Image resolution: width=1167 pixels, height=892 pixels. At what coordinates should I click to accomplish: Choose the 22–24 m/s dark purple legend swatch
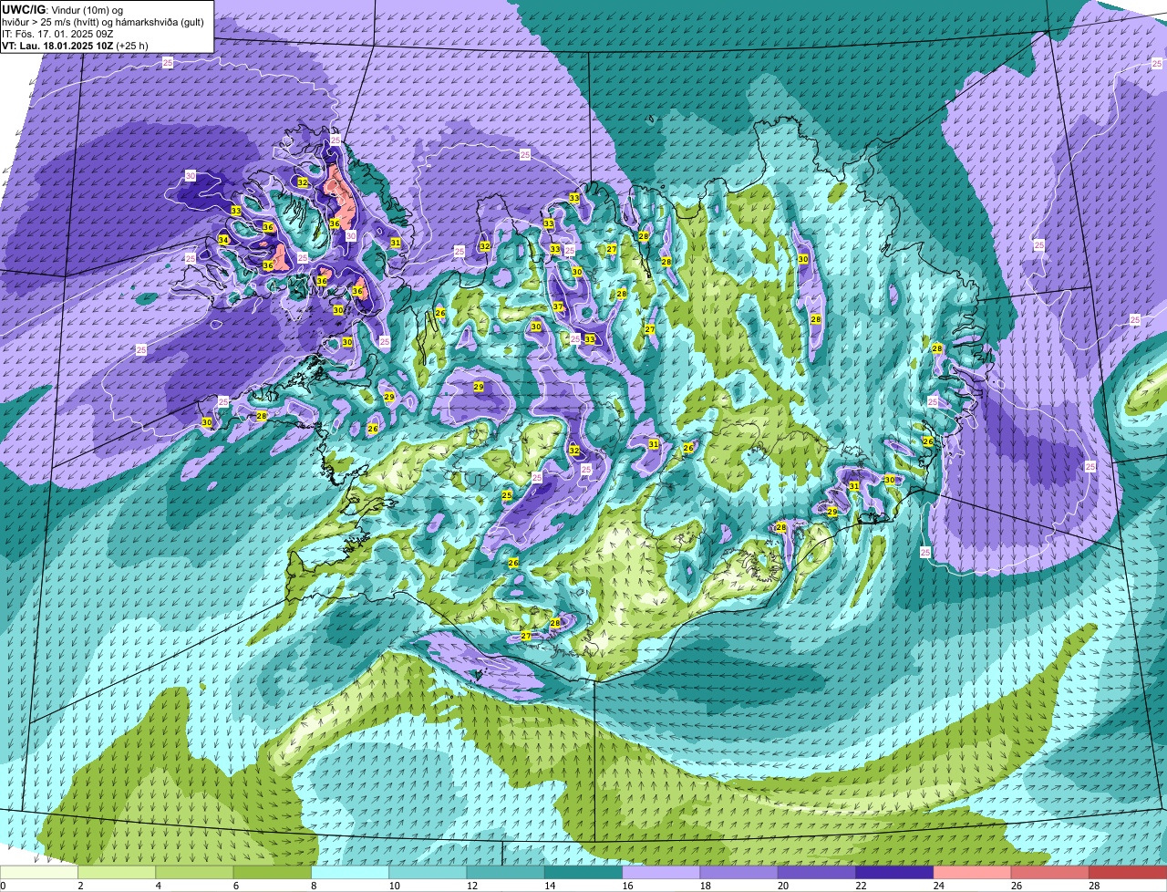[894, 873]
